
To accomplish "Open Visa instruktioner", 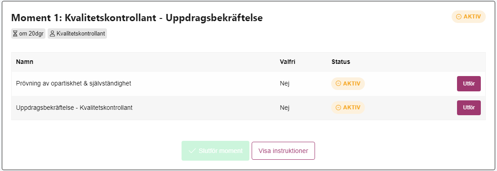I will pyautogui.click(x=283, y=151).
